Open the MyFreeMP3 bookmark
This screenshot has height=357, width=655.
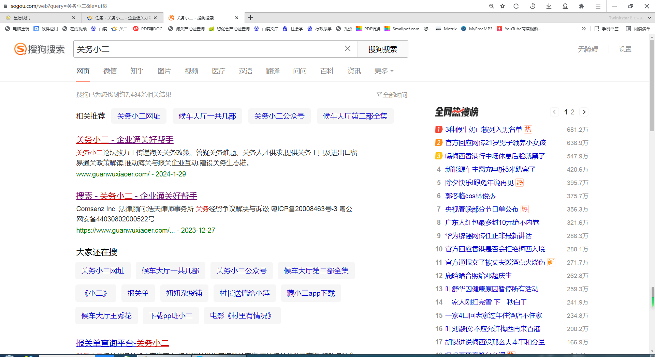[477, 29]
